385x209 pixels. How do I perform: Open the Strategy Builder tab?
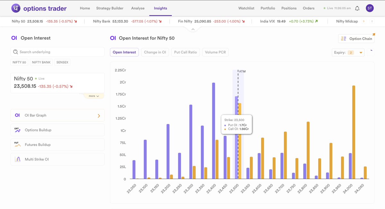pyautogui.click(x=110, y=8)
